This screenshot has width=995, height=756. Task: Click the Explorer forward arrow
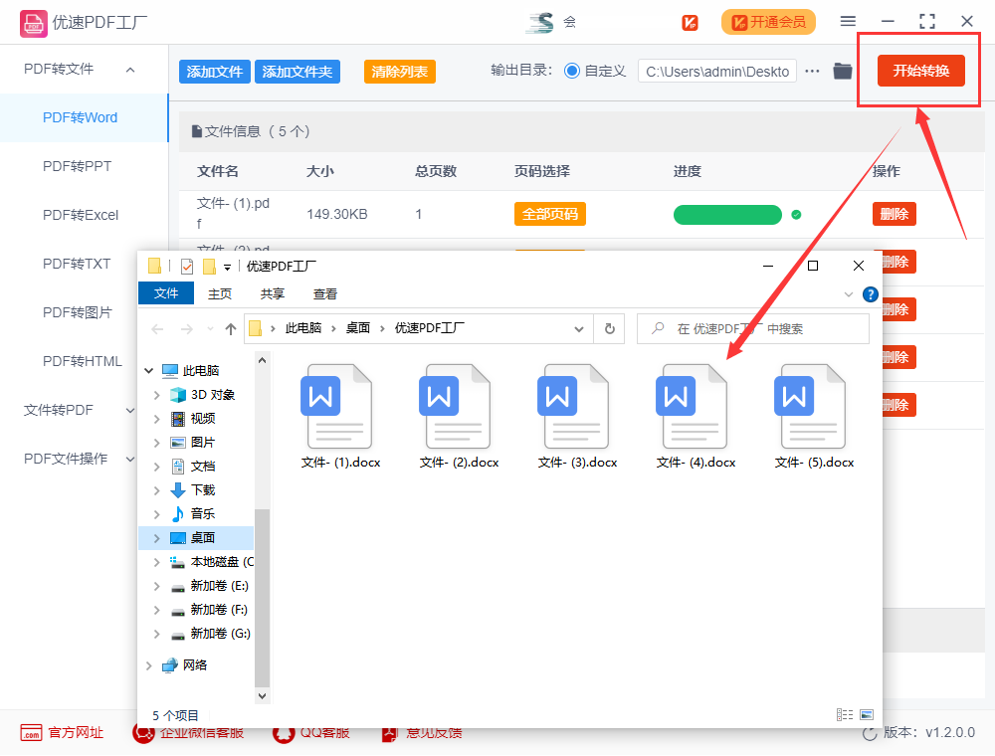[x=187, y=328]
